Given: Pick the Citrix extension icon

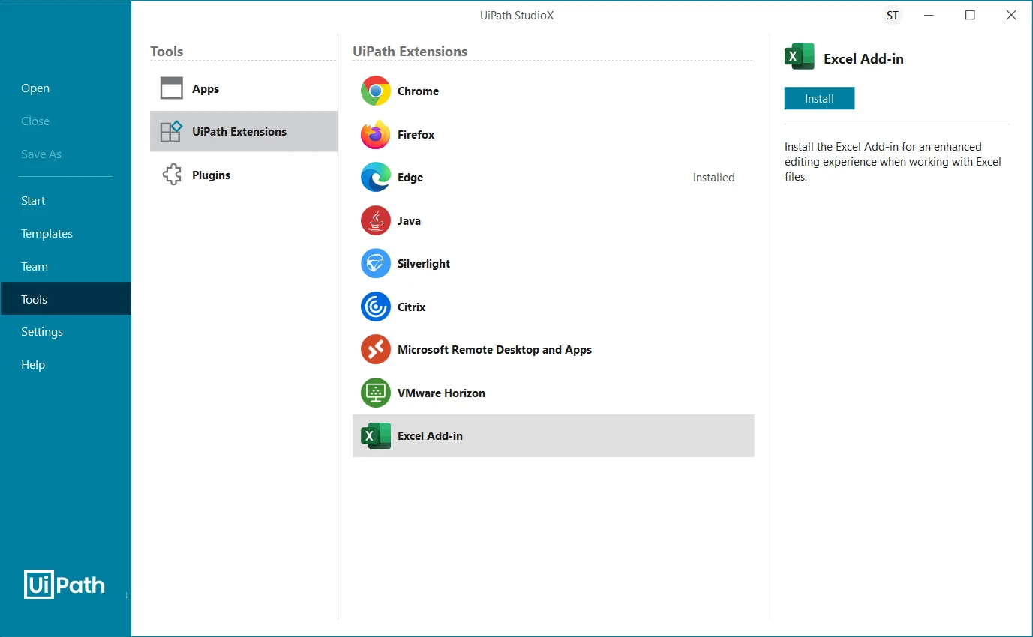Looking at the screenshot, I should click(375, 307).
